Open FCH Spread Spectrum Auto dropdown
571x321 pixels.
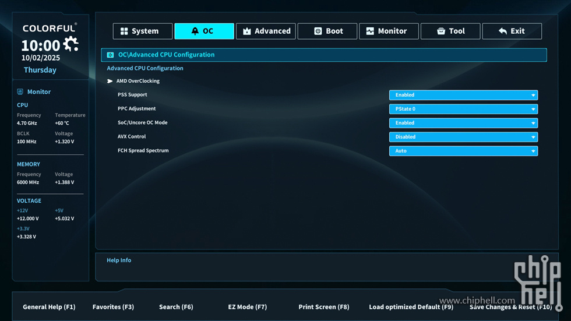click(x=463, y=151)
